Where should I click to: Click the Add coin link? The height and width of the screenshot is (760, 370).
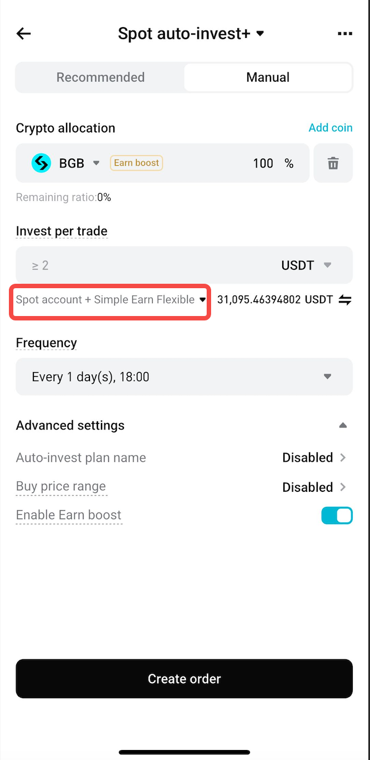point(330,127)
